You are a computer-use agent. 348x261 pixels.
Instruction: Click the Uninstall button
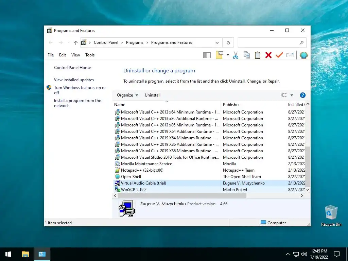click(x=153, y=95)
